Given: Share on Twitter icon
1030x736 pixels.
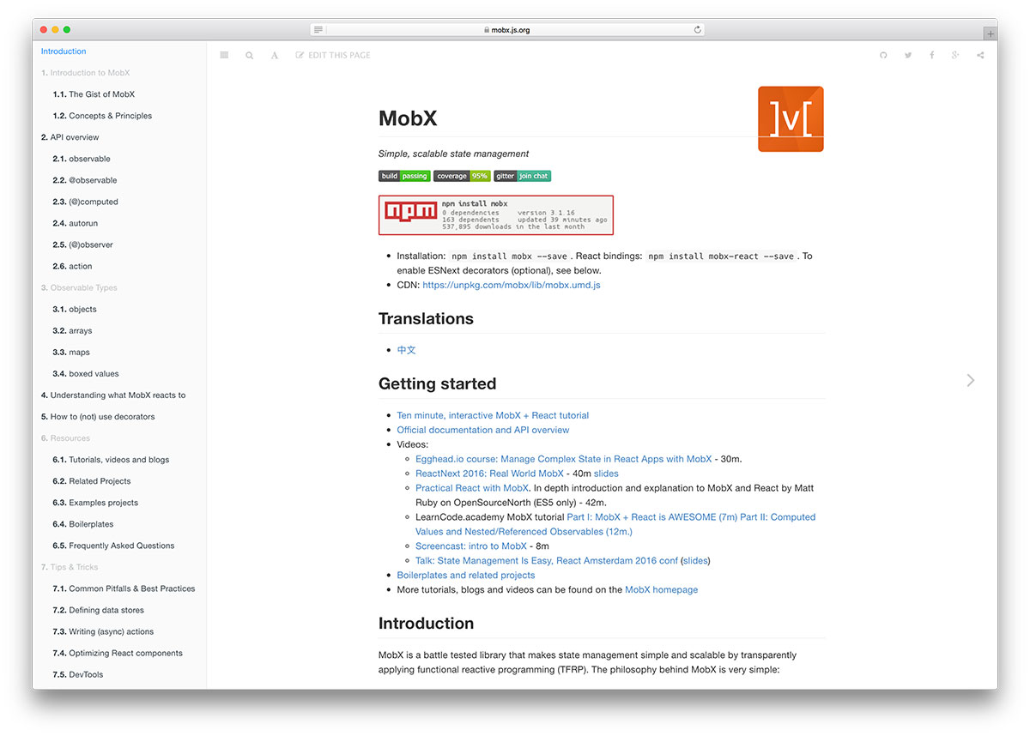Looking at the screenshot, I should point(907,55).
